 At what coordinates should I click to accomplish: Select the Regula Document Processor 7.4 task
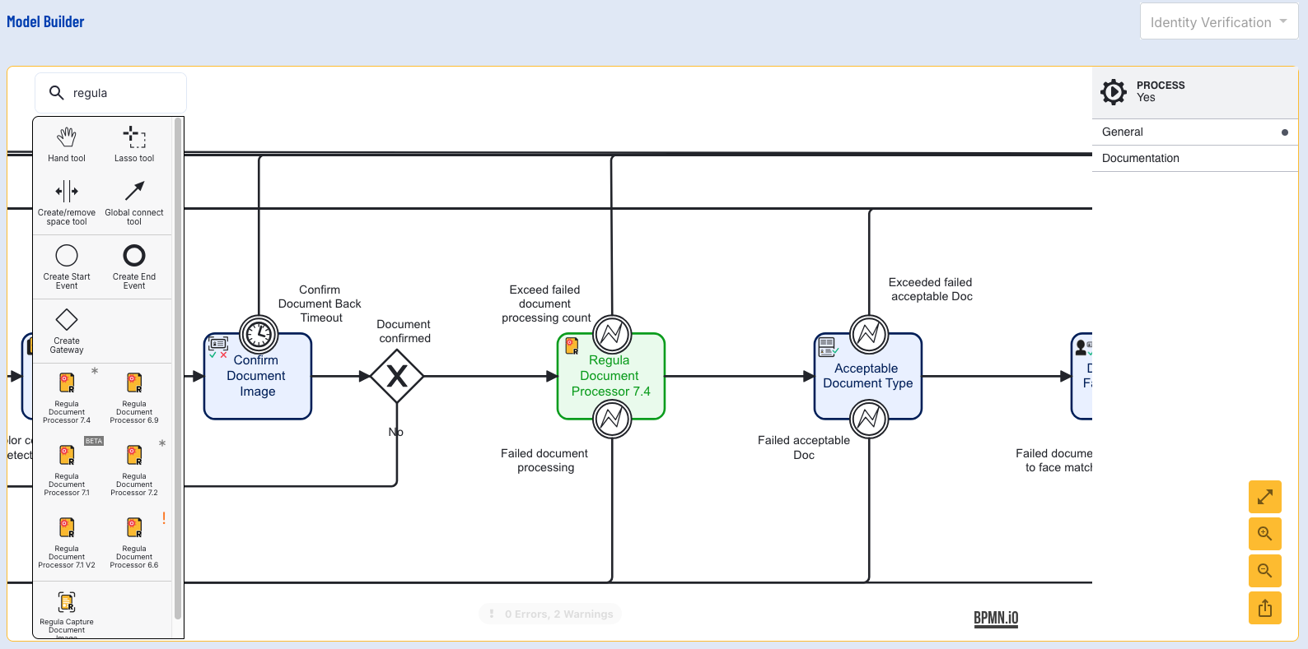[611, 376]
